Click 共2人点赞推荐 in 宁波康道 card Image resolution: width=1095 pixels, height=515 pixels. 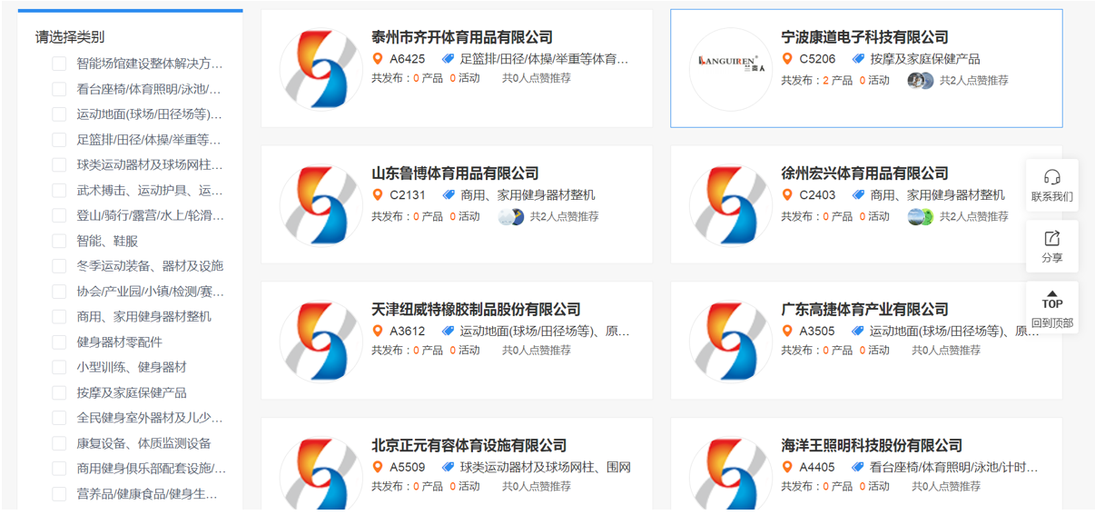coord(973,81)
